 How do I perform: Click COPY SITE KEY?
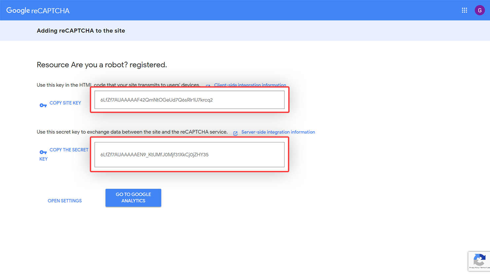click(65, 103)
